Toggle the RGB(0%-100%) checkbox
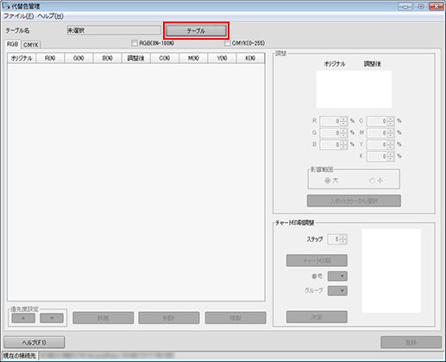The height and width of the screenshot is (362, 446). (x=135, y=43)
